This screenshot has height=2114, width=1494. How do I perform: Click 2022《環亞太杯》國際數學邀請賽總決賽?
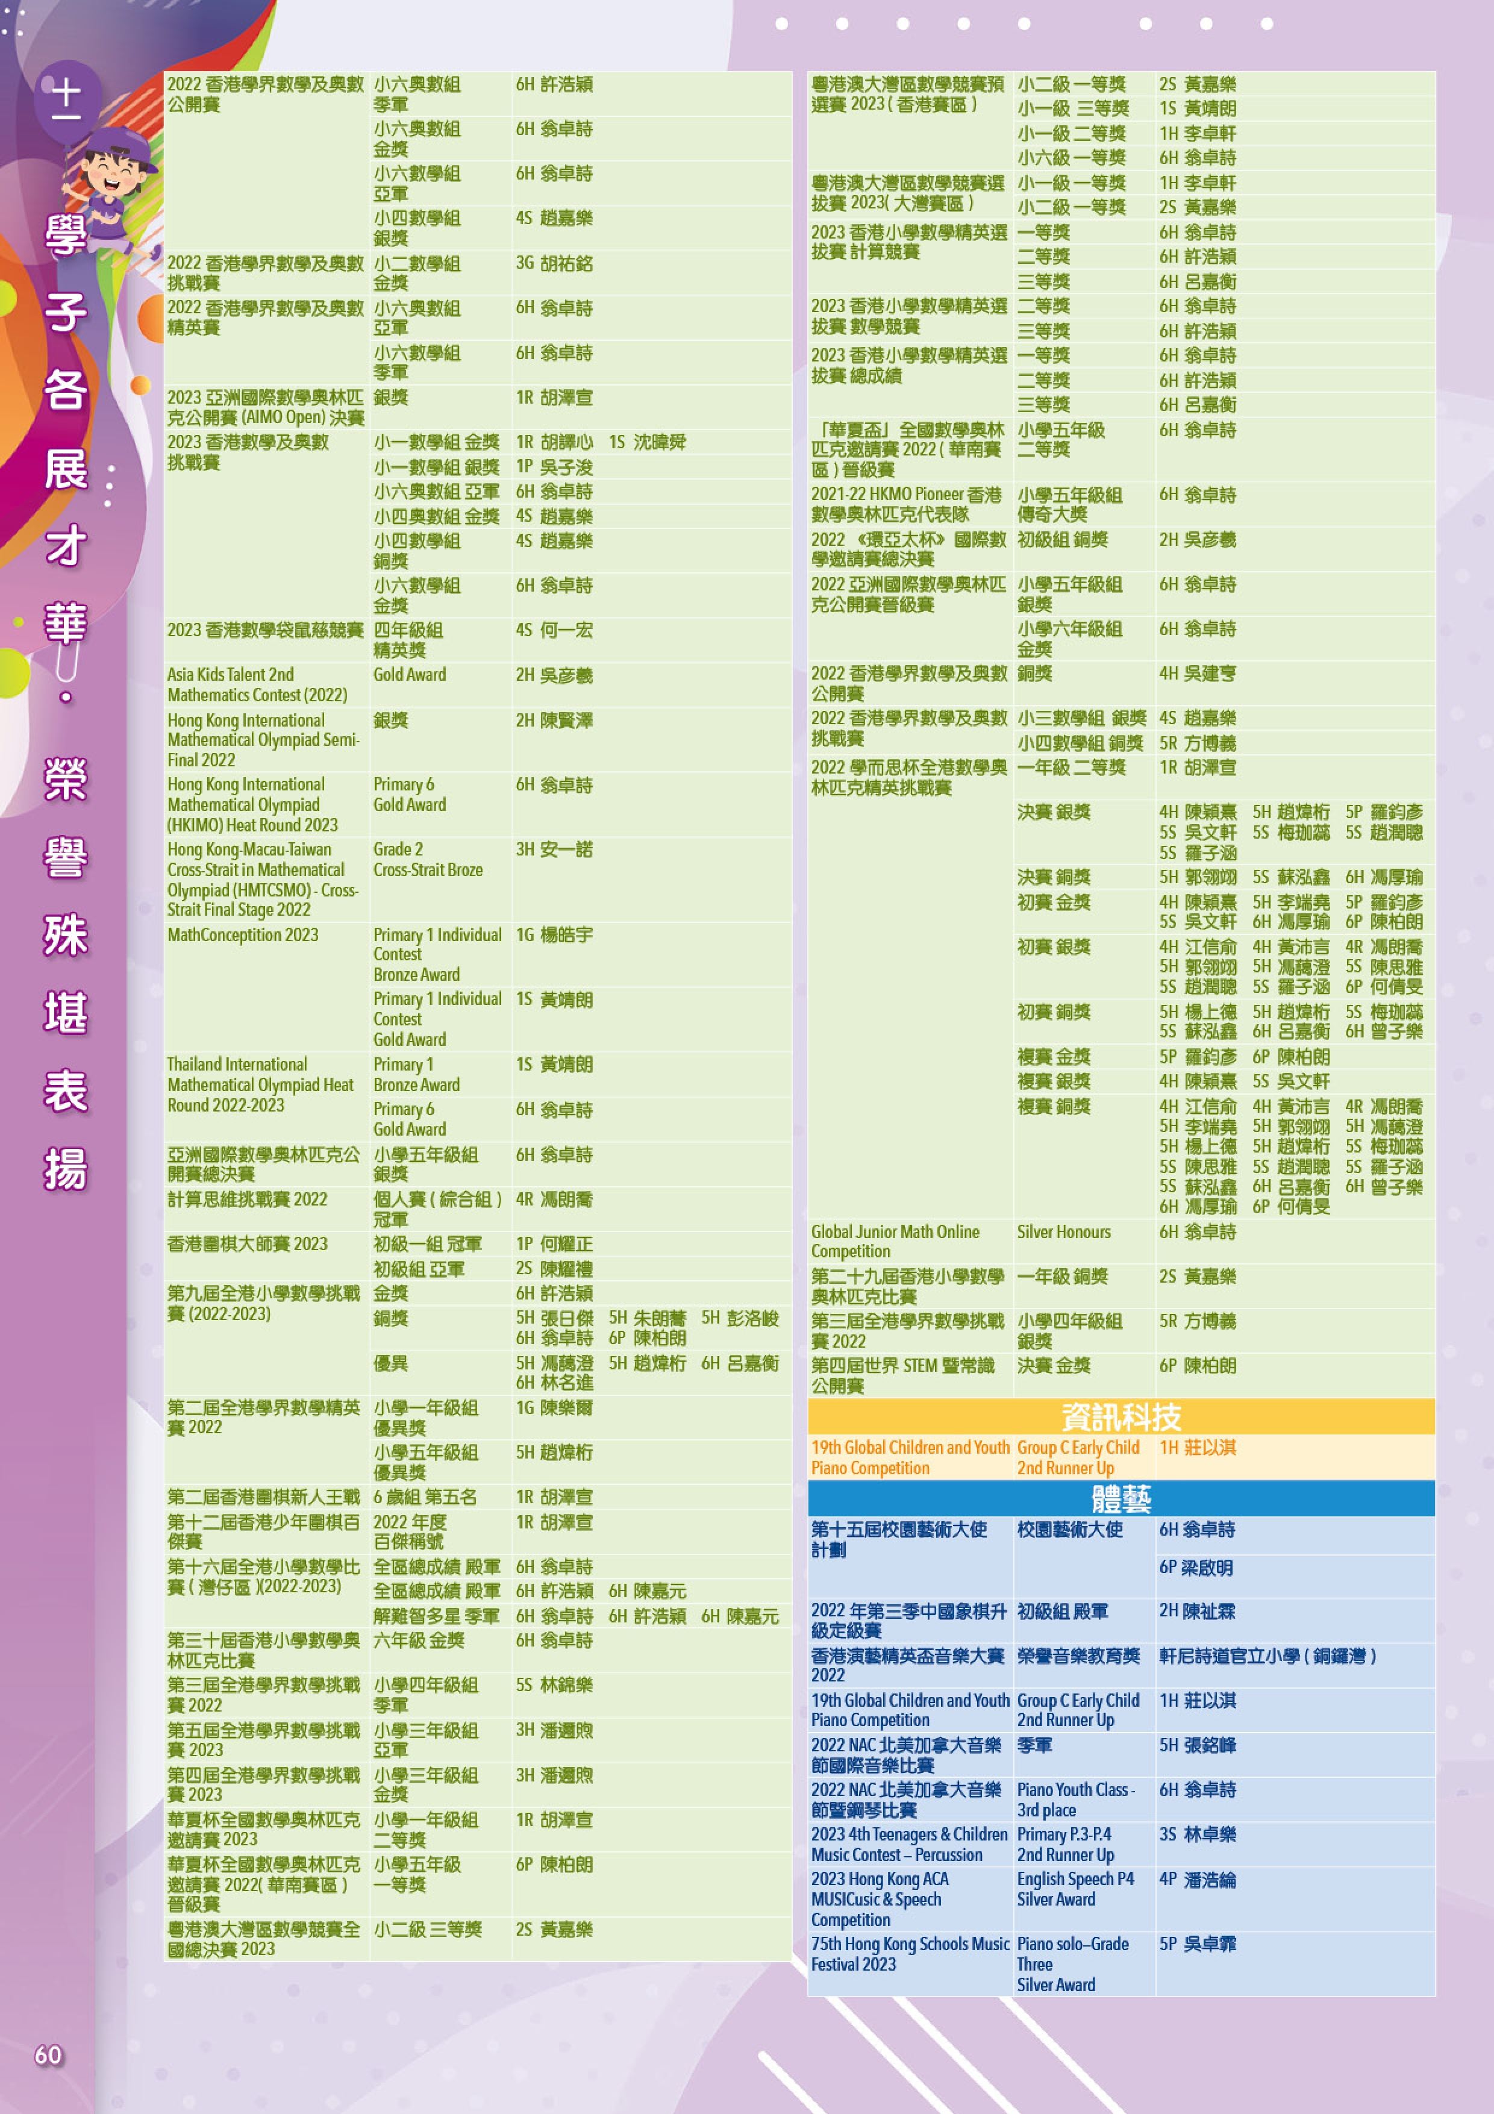pyautogui.click(x=908, y=549)
